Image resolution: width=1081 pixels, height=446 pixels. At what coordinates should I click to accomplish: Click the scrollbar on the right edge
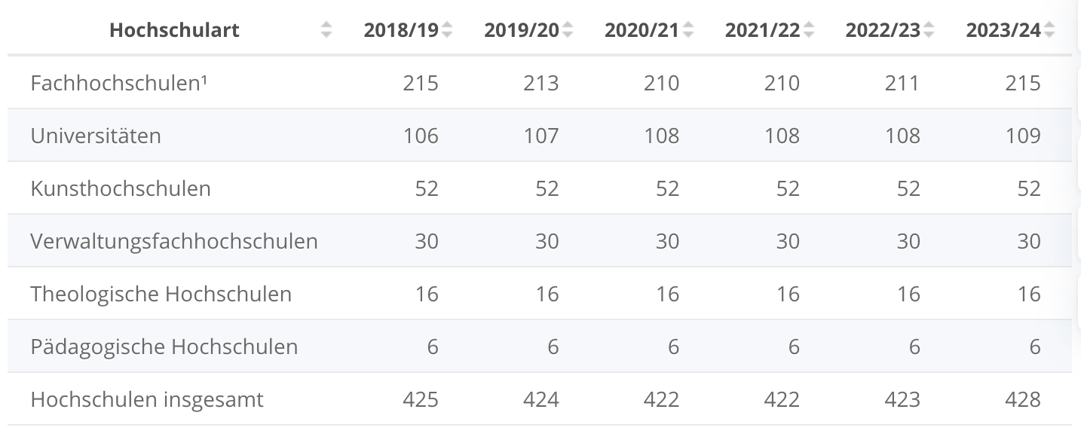point(1076,223)
